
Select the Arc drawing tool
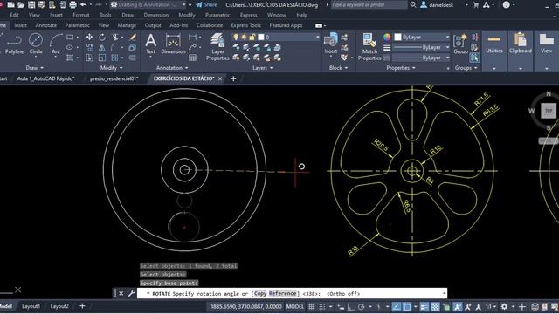coord(56,44)
